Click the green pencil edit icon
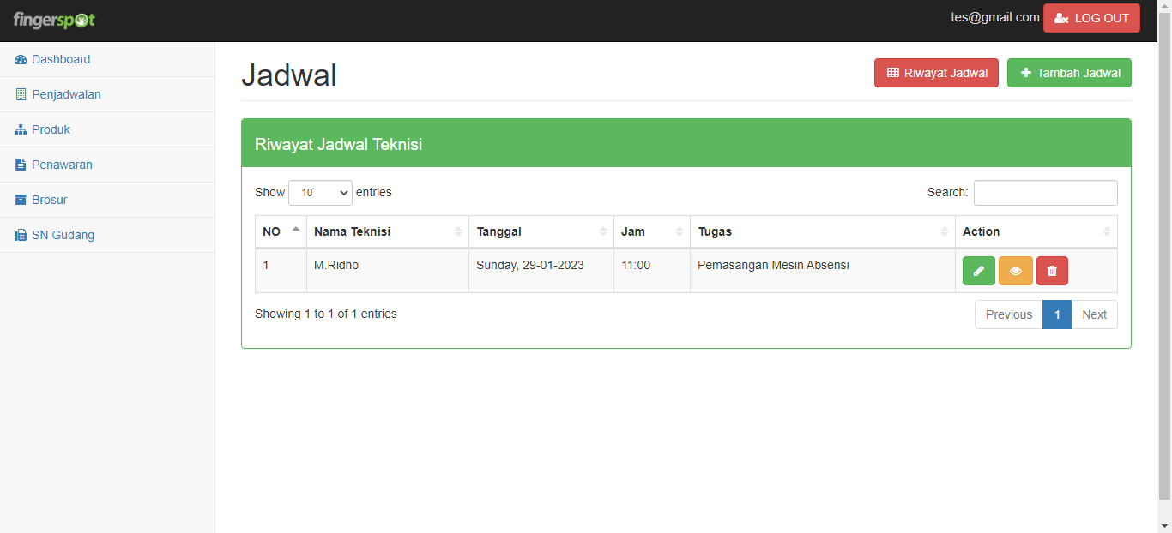1172x533 pixels. (978, 271)
